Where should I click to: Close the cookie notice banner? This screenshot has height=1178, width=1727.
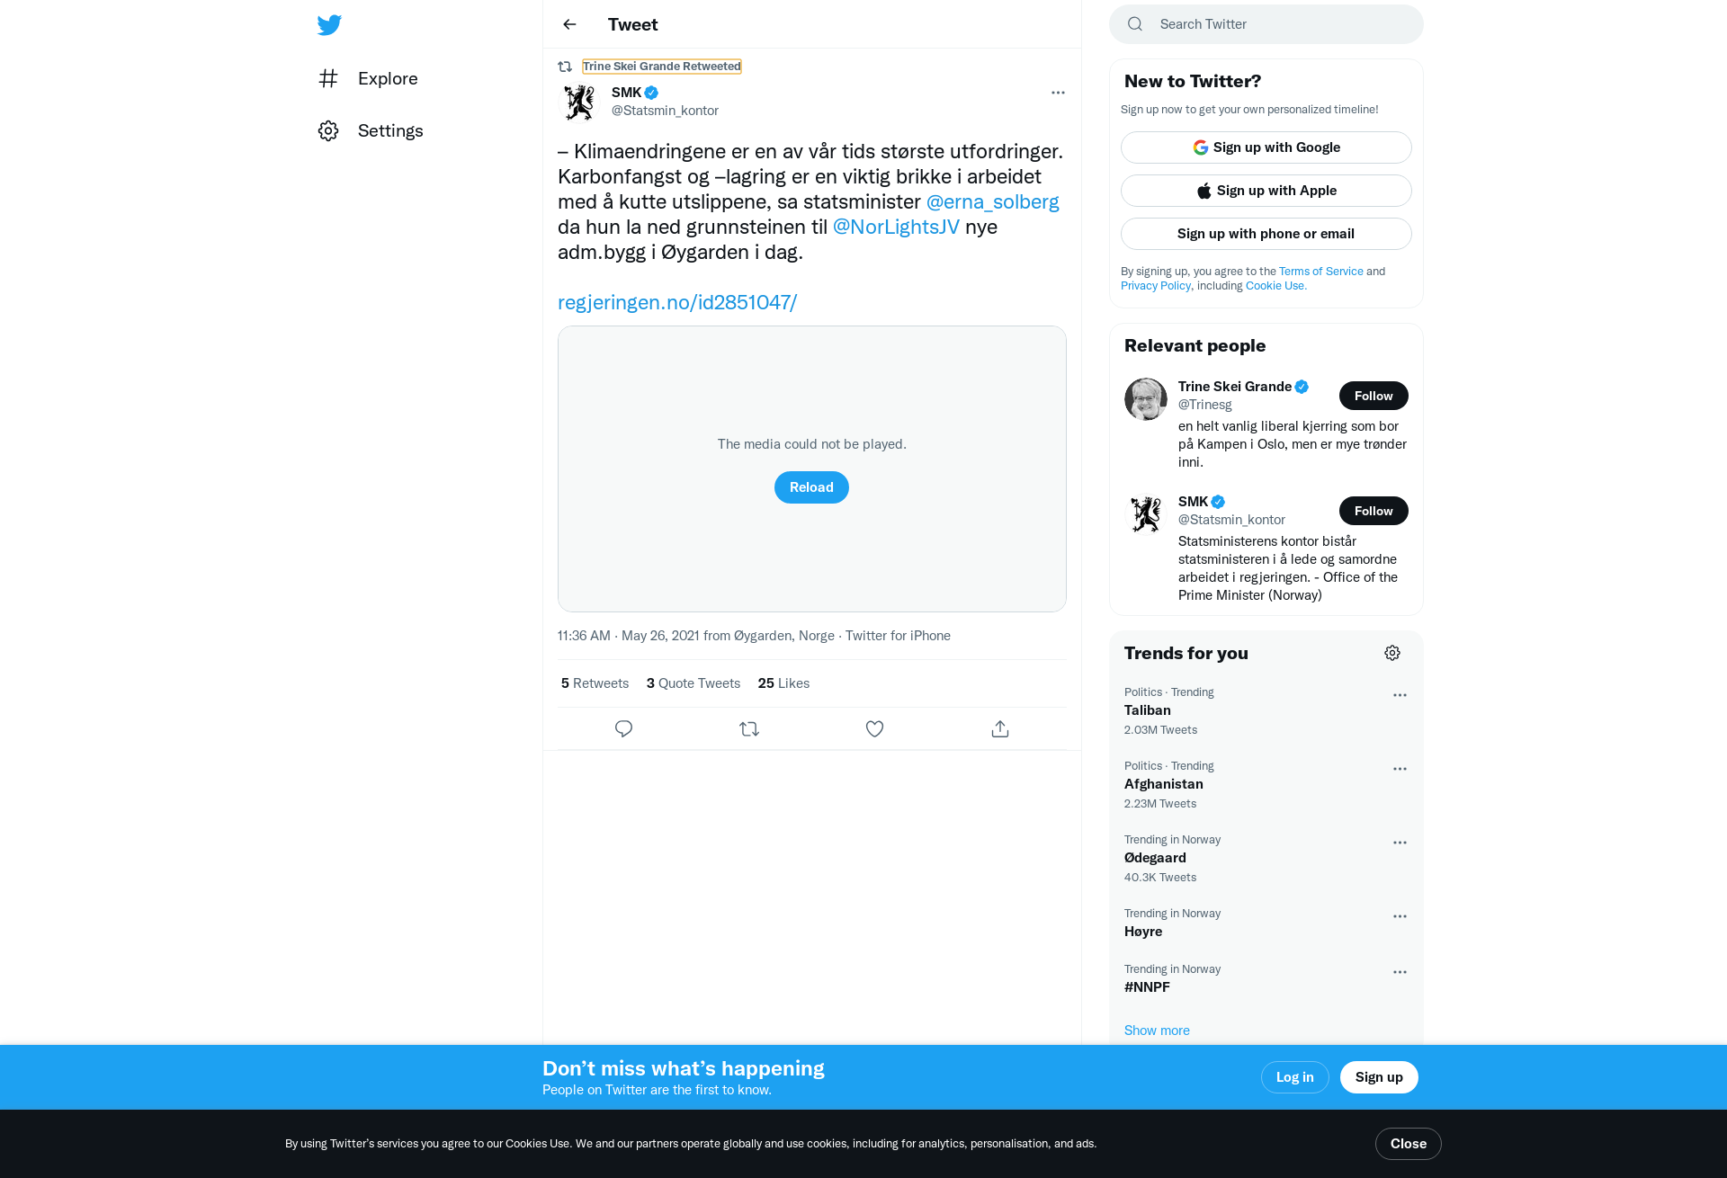(1409, 1144)
